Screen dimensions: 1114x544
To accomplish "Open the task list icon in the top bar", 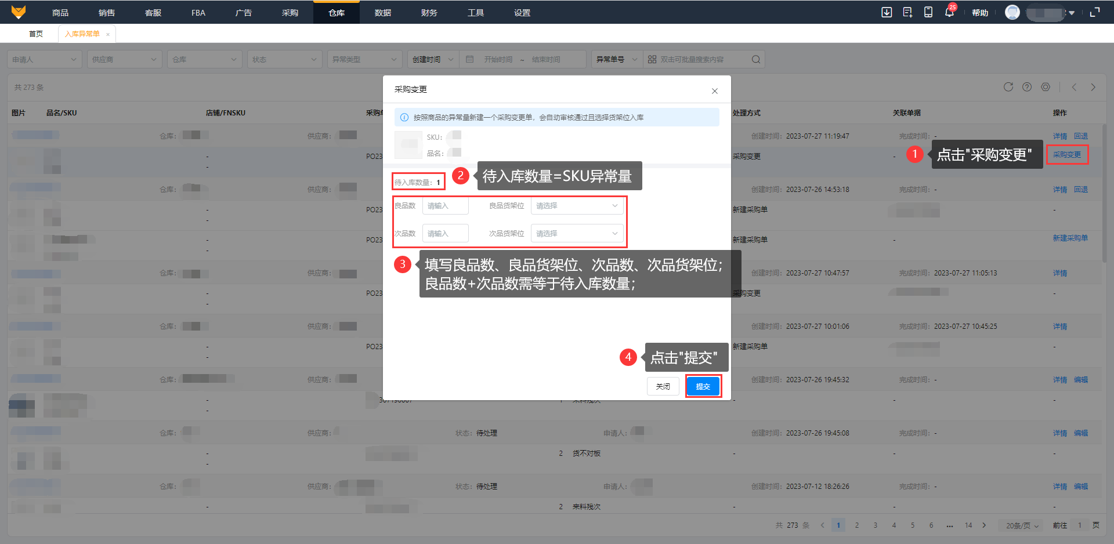I will [x=907, y=12].
